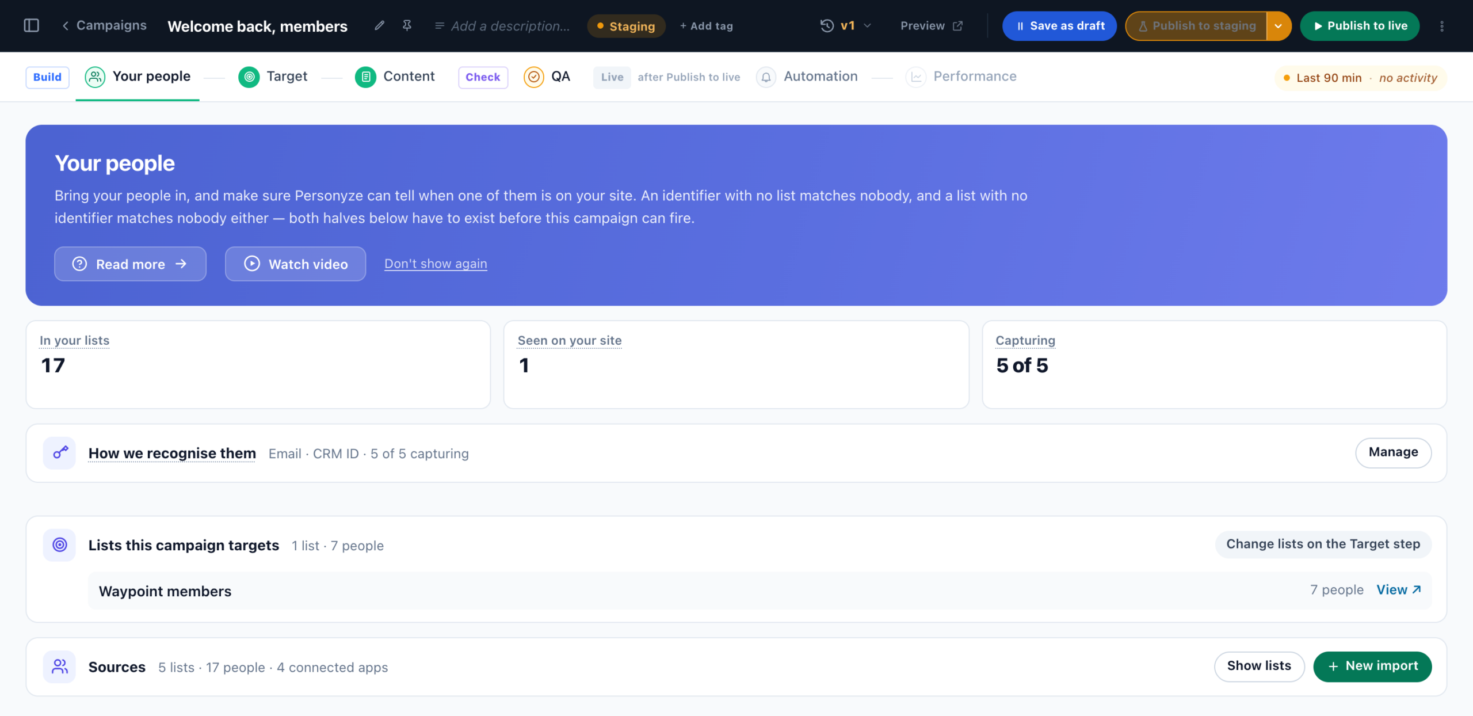The width and height of the screenshot is (1473, 716).
Task: Go back to Campaigns
Action: click(x=104, y=26)
